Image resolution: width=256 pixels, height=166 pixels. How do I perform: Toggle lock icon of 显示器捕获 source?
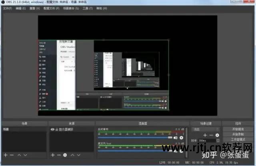57,129
